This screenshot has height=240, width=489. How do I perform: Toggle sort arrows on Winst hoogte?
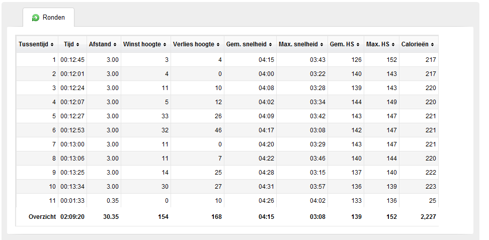coord(165,45)
